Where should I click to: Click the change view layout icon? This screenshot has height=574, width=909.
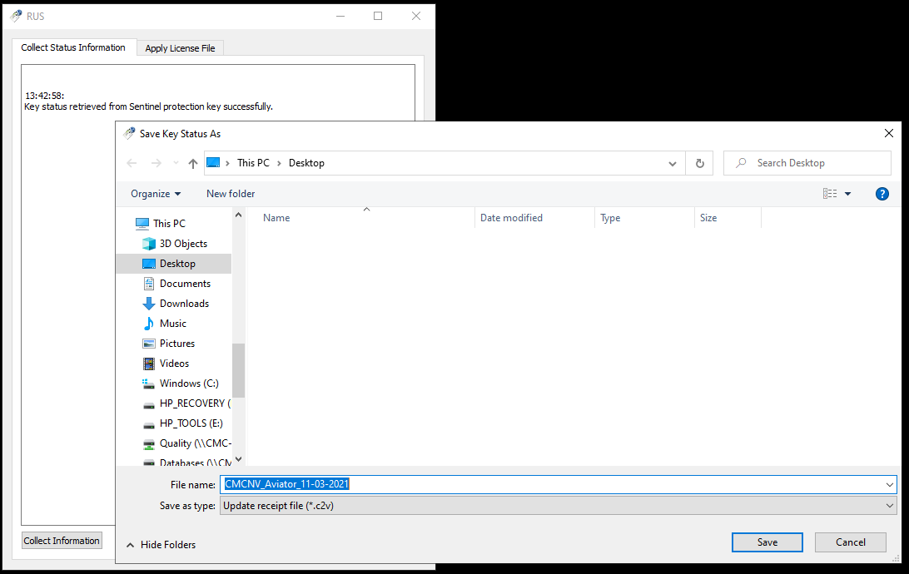coord(830,194)
